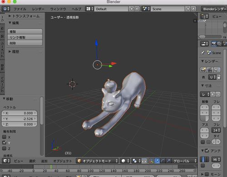Click the リンク複製 button
Viewport: 227px width, 177px height.
25,37
